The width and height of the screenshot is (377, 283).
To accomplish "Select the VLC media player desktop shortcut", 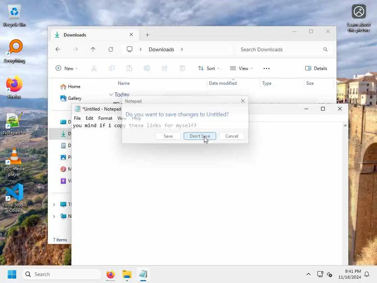I will [x=14, y=162].
